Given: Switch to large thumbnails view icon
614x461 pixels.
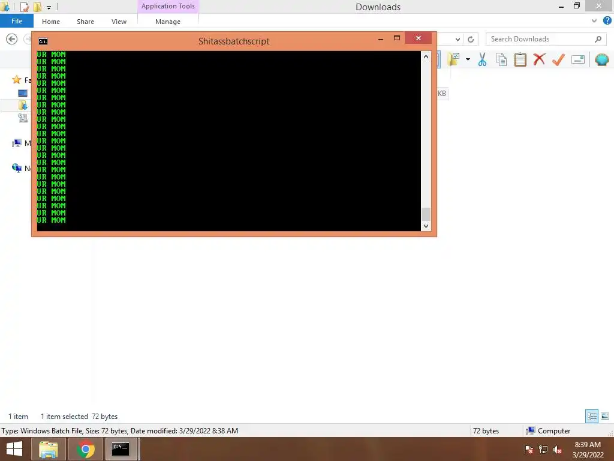Looking at the screenshot, I should (x=605, y=417).
